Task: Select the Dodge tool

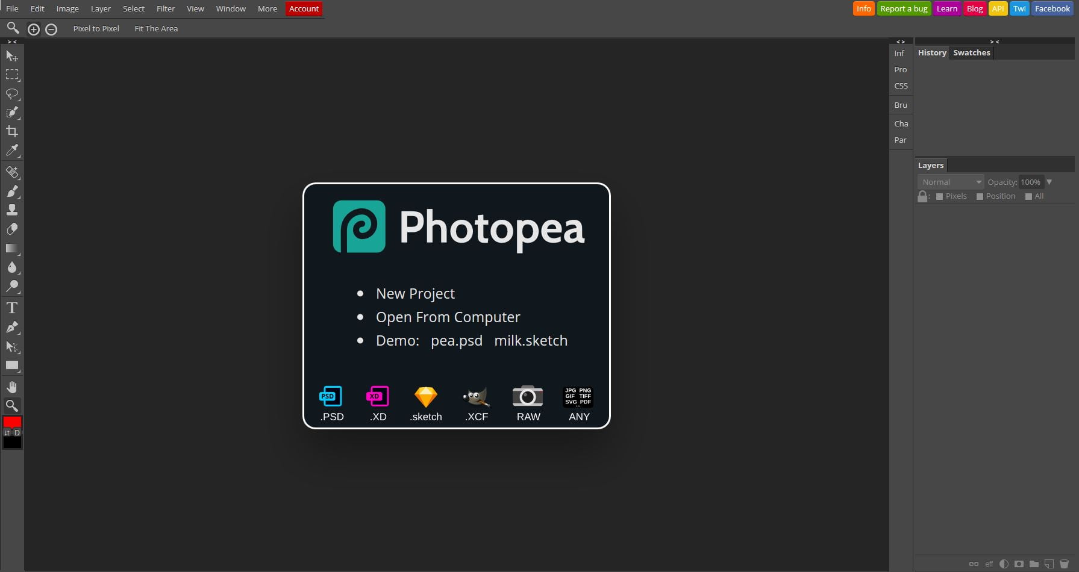Action: (12, 286)
